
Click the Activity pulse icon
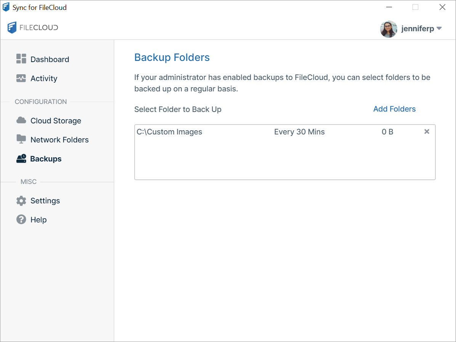click(21, 78)
